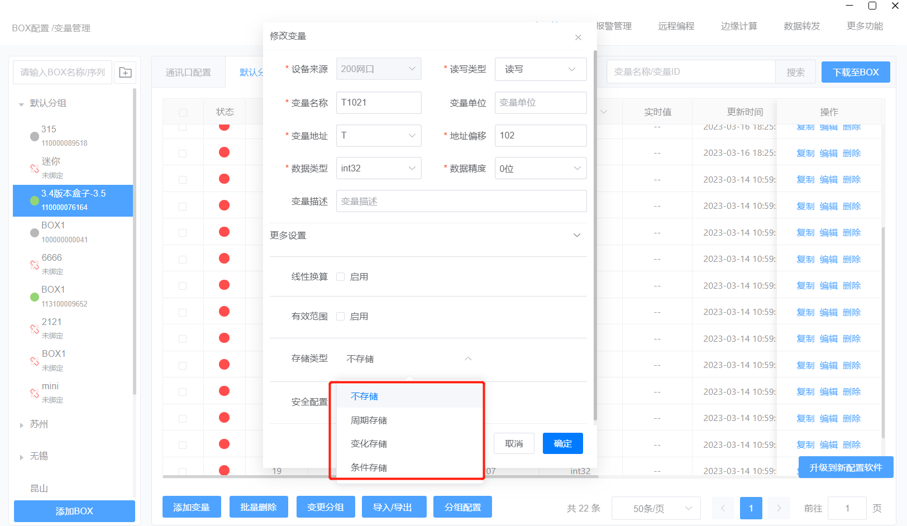
Task: Select 条件存储 storage option
Action: coord(409,468)
